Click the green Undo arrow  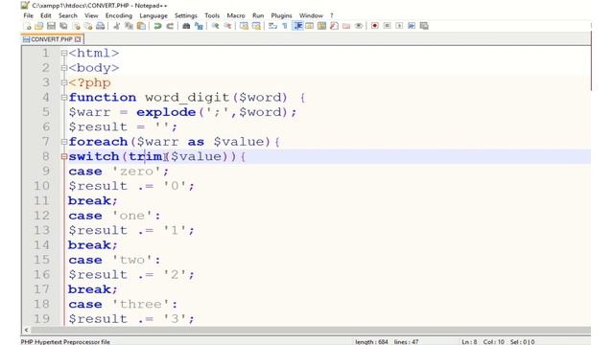pyautogui.click(x=157, y=26)
